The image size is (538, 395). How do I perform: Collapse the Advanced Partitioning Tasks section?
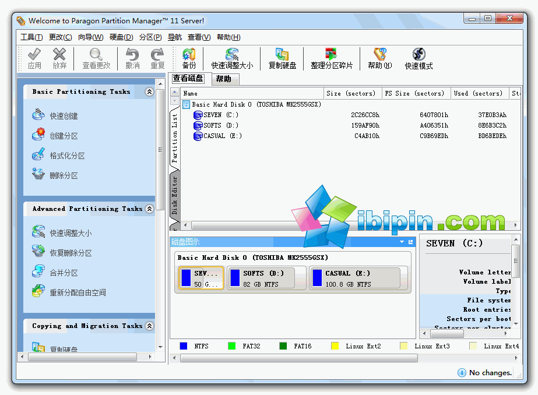[149, 209]
